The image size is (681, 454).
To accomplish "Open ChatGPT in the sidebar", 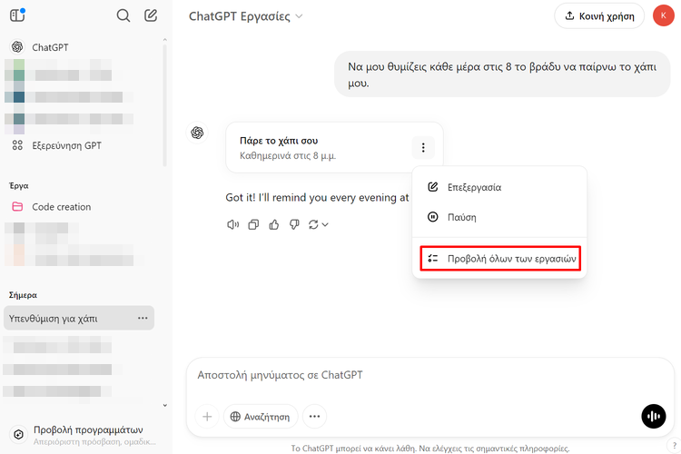I will pos(50,47).
